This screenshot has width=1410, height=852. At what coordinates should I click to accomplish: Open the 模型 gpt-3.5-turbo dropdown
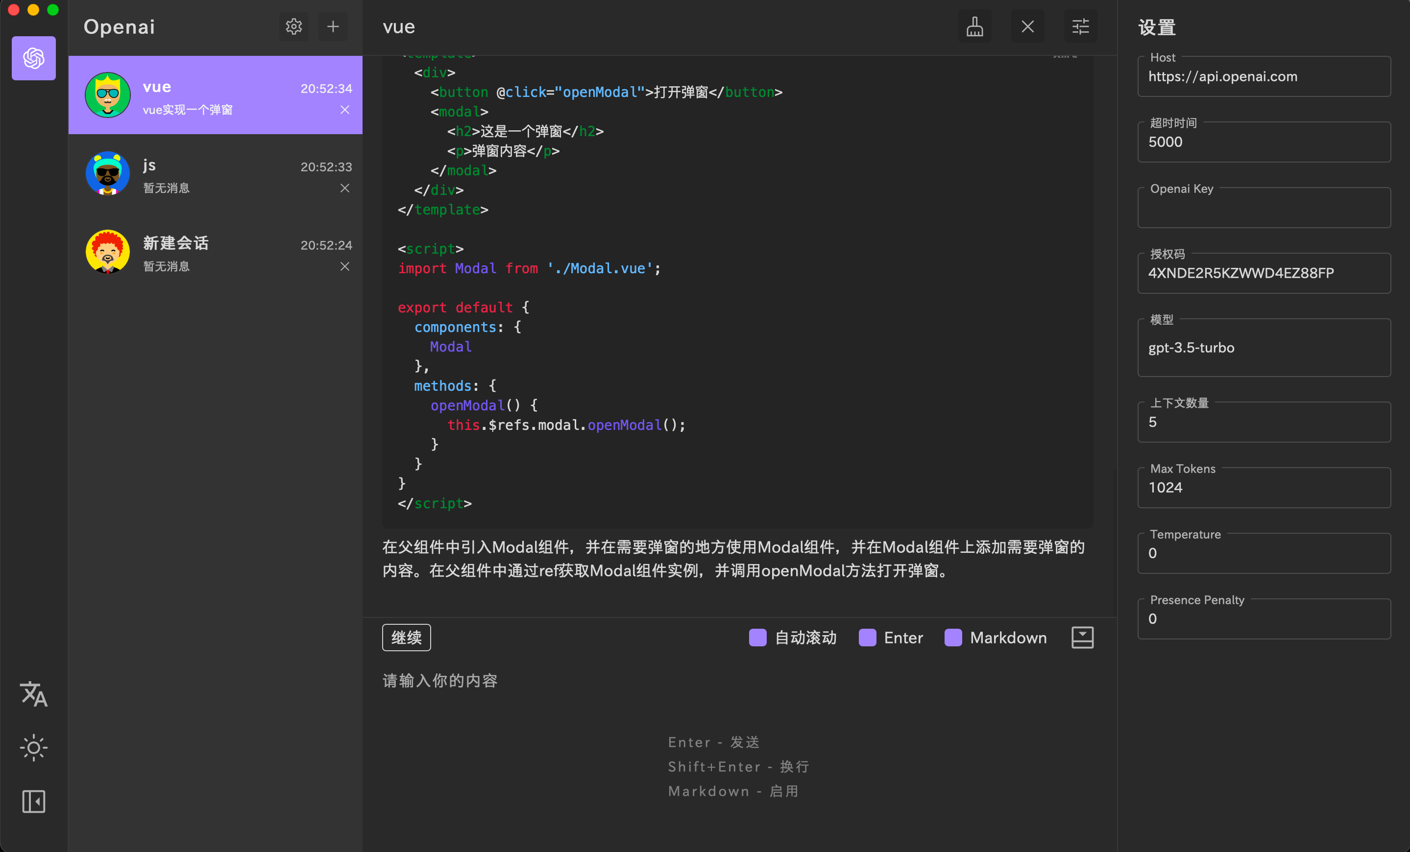[x=1264, y=348]
